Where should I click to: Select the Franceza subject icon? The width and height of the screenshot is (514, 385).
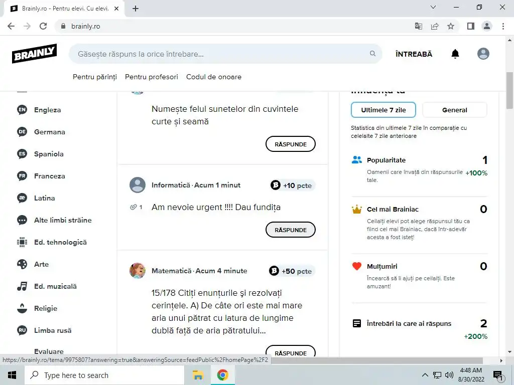point(22,176)
